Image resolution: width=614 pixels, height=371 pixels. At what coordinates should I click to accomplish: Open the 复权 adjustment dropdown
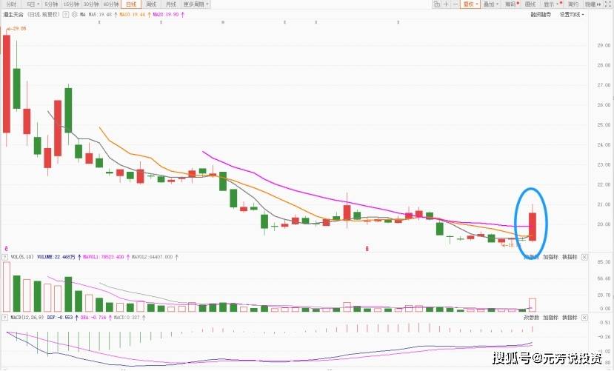tap(470, 4)
